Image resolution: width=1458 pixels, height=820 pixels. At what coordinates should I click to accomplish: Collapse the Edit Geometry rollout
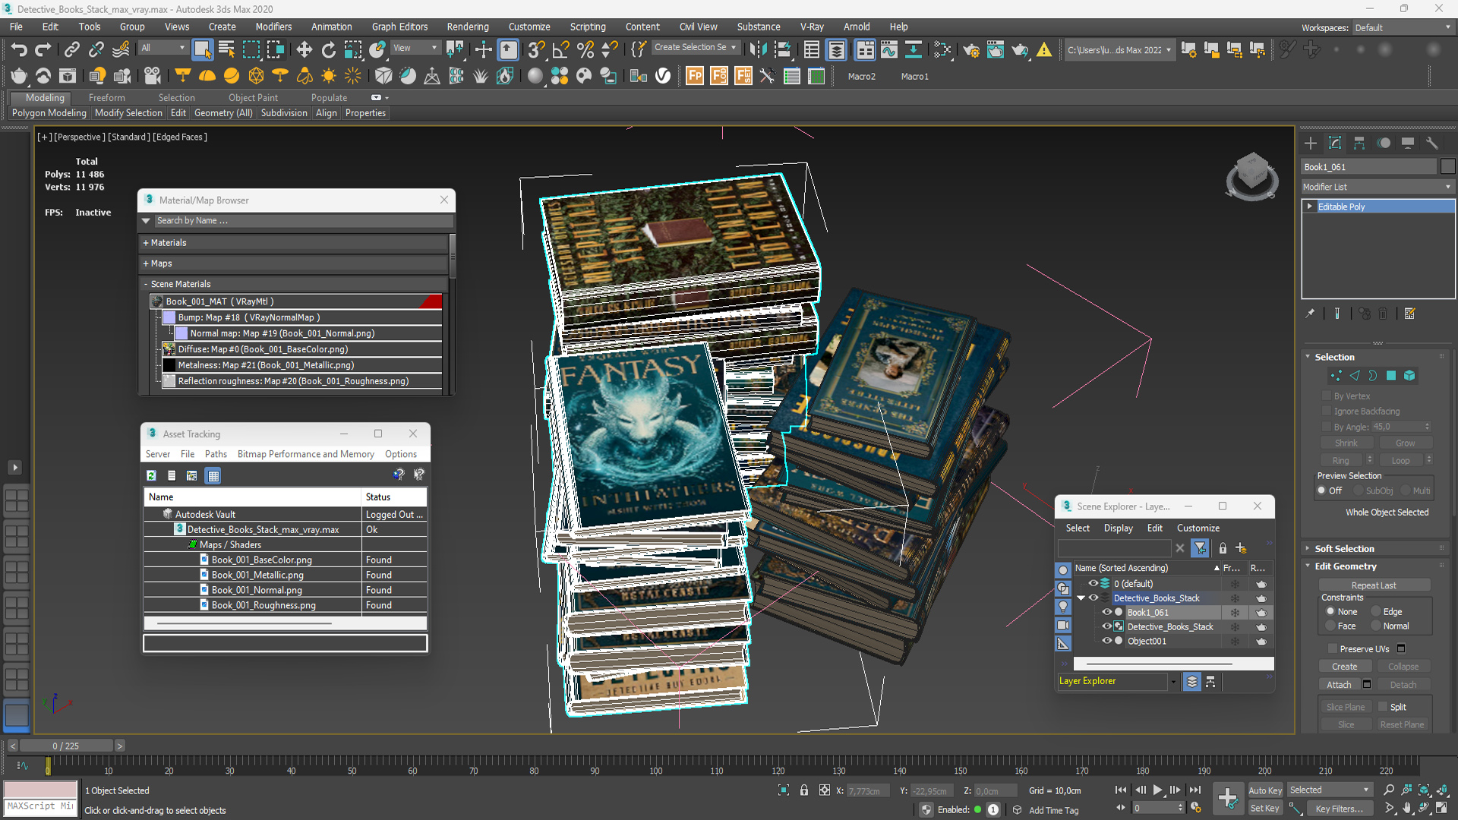click(1346, 566)
